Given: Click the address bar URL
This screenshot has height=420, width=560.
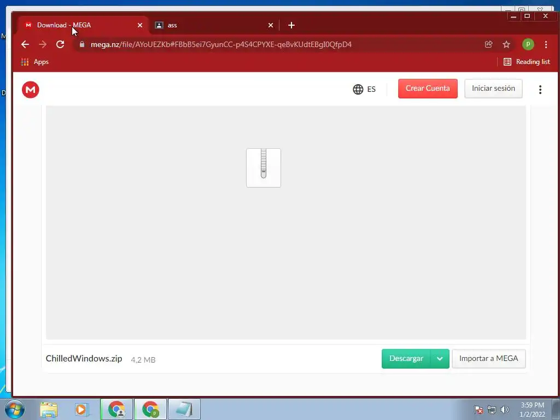Looking at the screenshot, I should tap(221, 44).
